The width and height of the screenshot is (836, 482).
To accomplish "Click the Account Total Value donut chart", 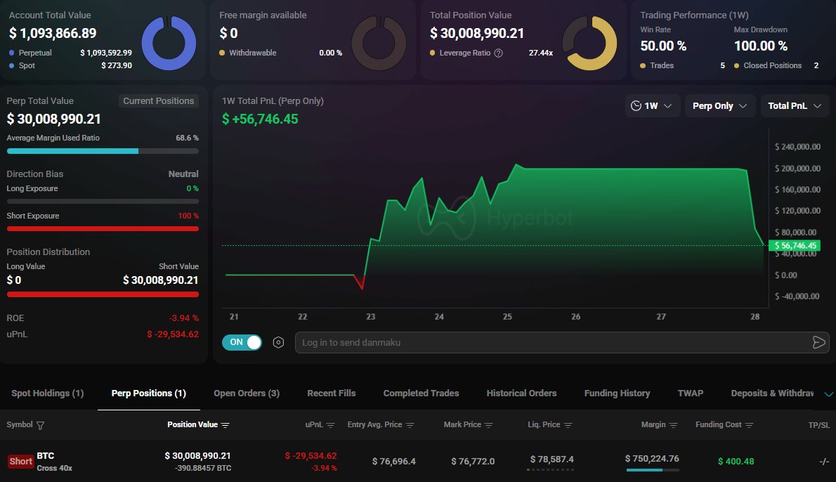I will tap(169, 43).
